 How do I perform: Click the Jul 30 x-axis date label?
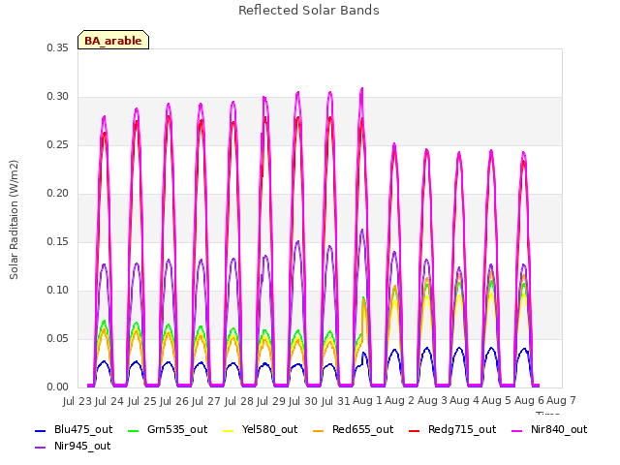coord(303,401)
